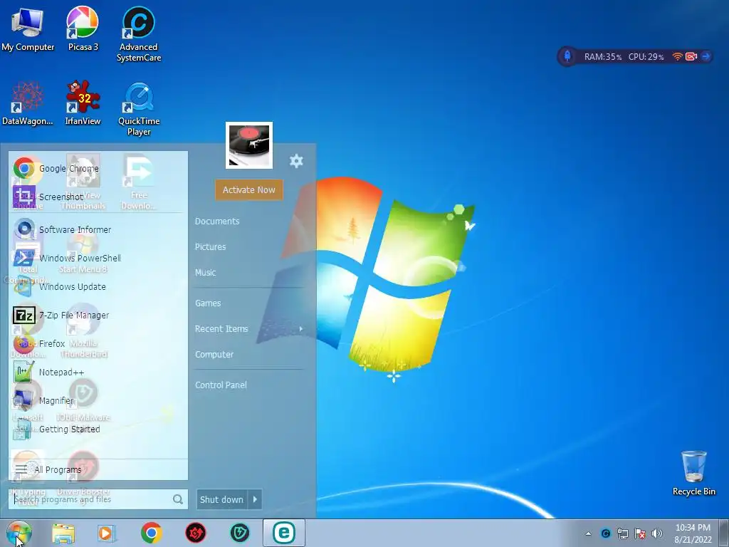
Task: Launch Firefox from Start menu
Action: coord(98,343)
